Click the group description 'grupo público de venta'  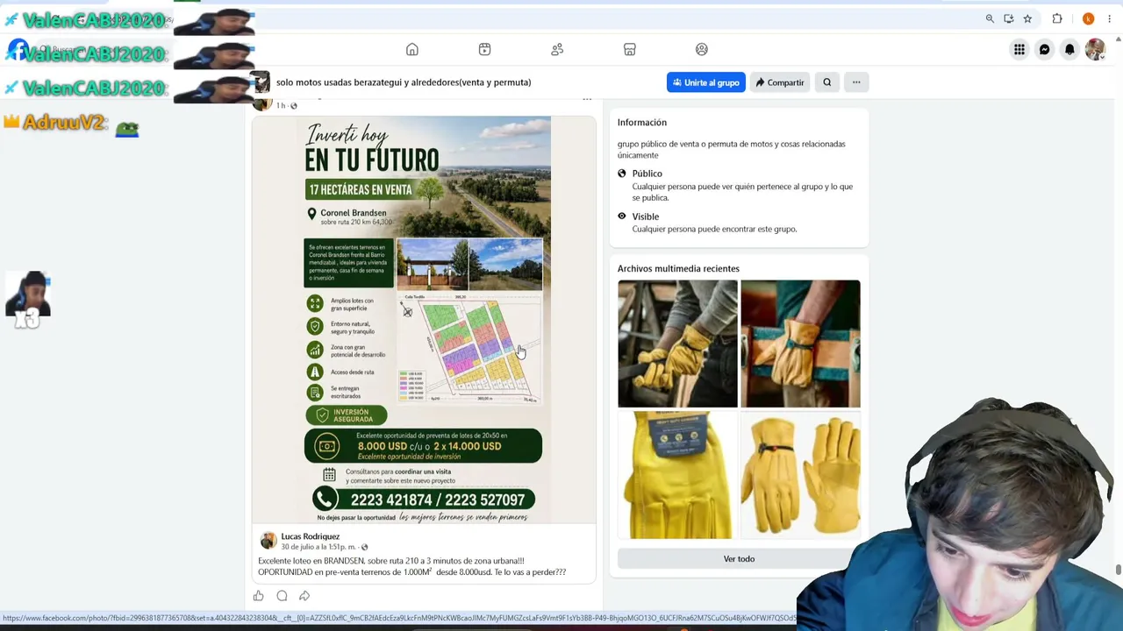click(732, 149)
